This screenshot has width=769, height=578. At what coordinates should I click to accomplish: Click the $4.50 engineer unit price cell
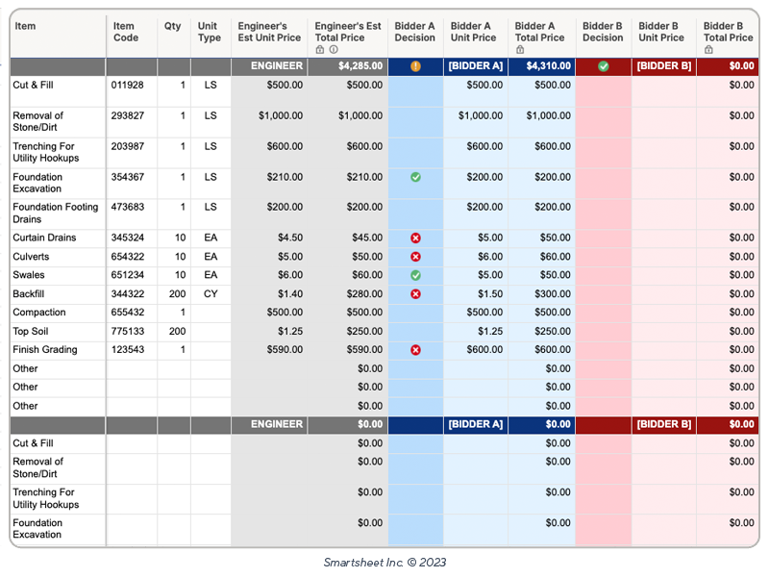(269, 238)
